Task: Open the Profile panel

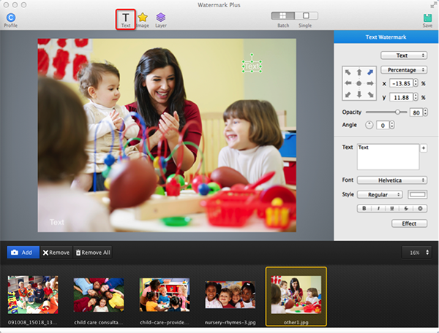Action: coord(10,18)
